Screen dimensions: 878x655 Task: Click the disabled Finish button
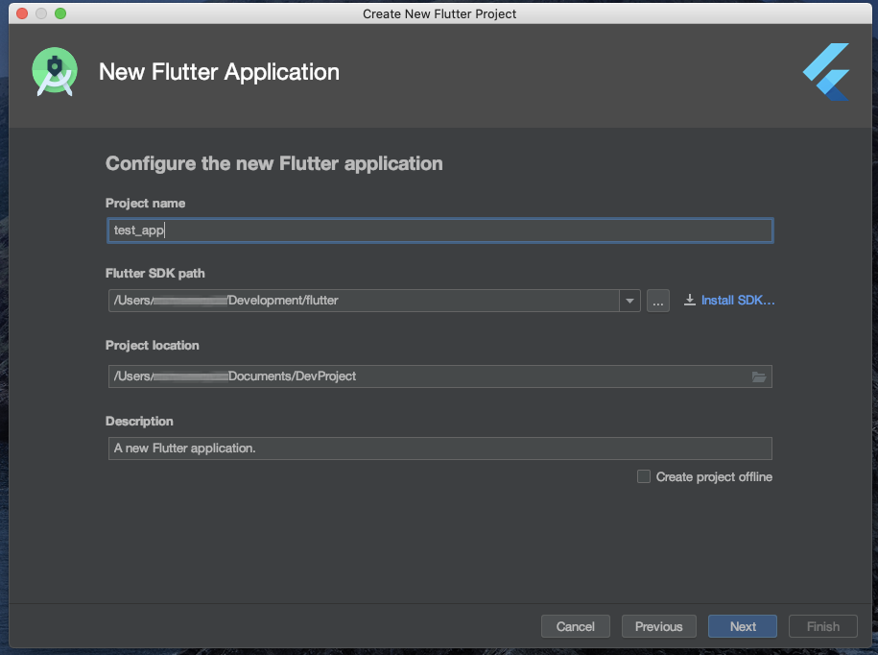(x=823, y=626)
